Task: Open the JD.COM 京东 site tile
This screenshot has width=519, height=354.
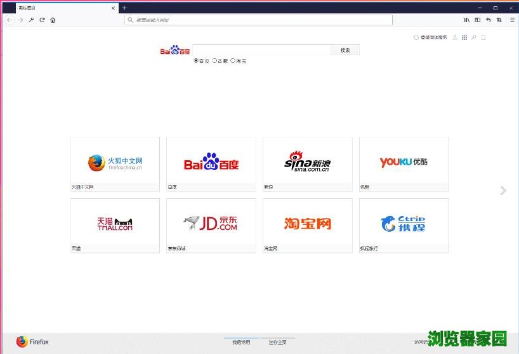Action: click(211, 225)
